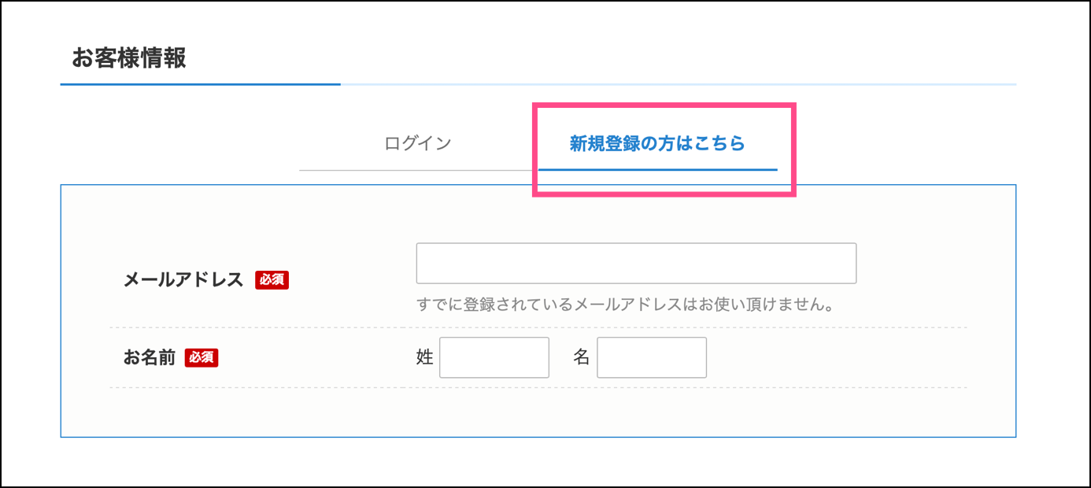Click the 必須 badge beside メールアドレス
Image resolution: width=1091 pixels, height=488 pixels.
(x=272, y=280)
